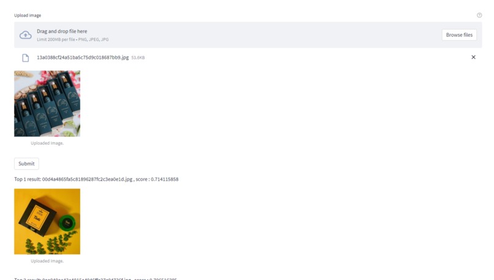
Task: Click the Submit button
Action: pos(26,164)
